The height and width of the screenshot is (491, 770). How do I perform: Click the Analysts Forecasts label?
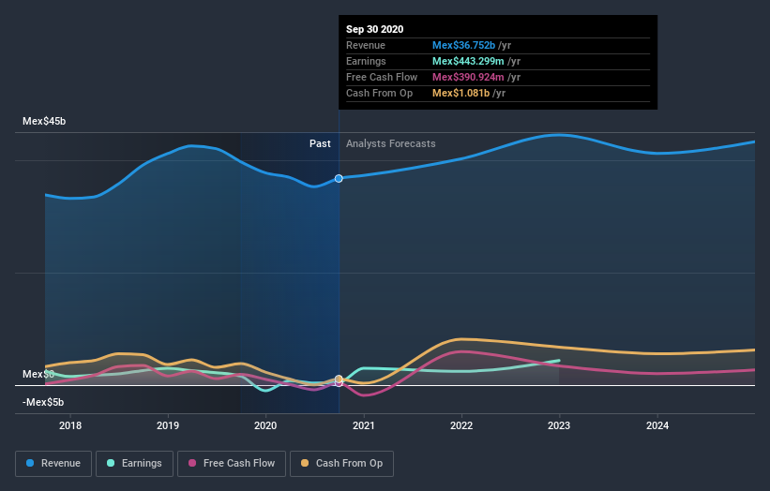point(391,143)
